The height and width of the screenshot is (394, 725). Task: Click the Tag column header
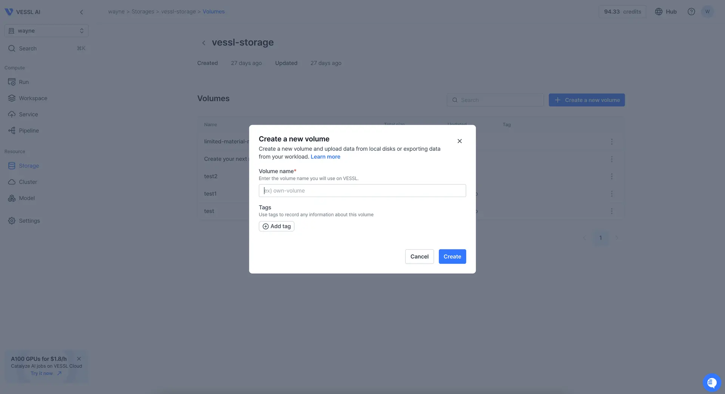(x=507, y=125)
